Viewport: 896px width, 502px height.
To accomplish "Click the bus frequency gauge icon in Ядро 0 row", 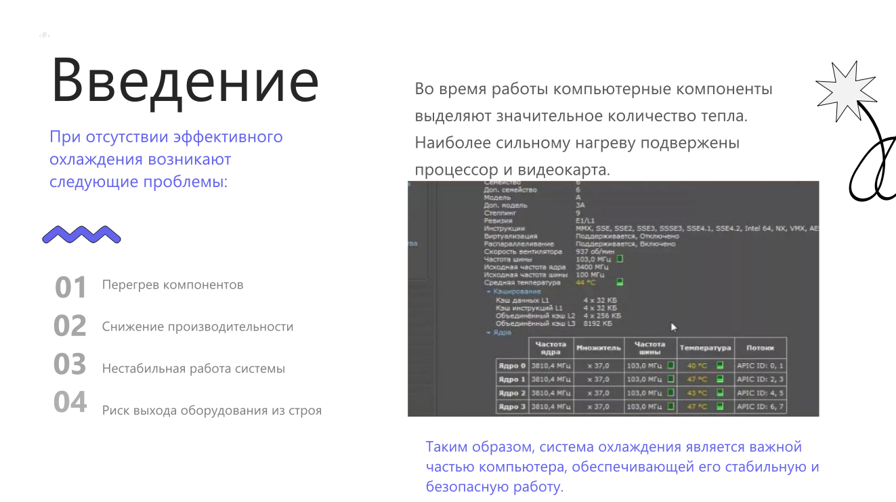I will (670, 365).
